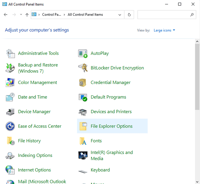Open the Ease of Access Center icon
The height and width of the screenshot is (184, 200).
pyautogui.click(x=10, y=126)
